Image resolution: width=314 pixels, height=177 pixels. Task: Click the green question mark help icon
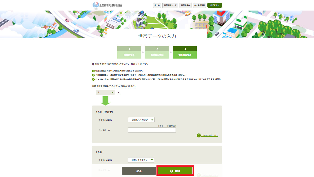tap(199, 135)
